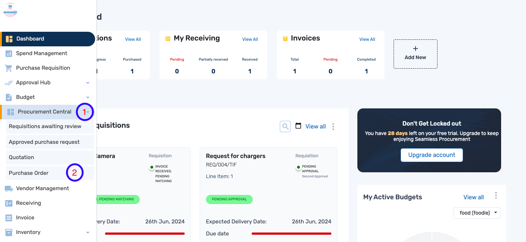This screenshot has width=526, height=242.
Task: Click View All on the Invoices card
Action: tap(367, 39)
